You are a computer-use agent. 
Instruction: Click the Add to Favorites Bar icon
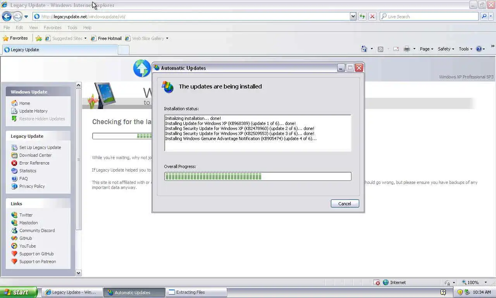click(x=39, y=38)
